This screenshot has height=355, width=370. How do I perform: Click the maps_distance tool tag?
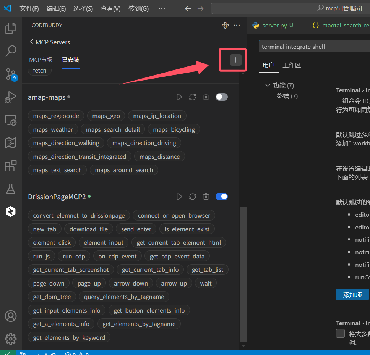click(159, 157)
